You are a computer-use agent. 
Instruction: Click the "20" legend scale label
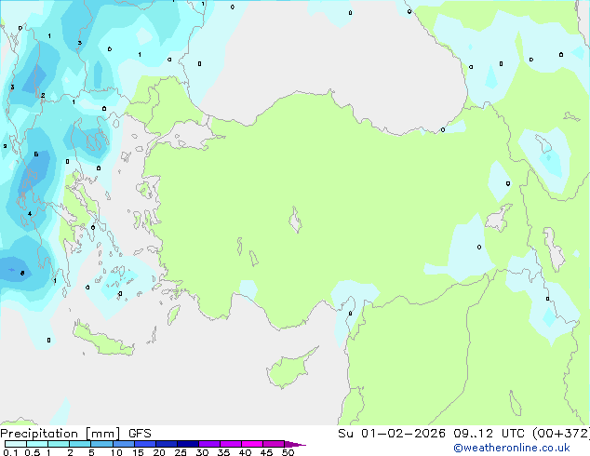159,452
